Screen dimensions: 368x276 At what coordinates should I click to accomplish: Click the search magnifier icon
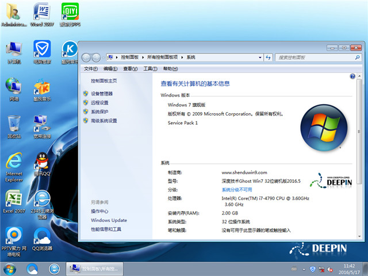[357, 57]
